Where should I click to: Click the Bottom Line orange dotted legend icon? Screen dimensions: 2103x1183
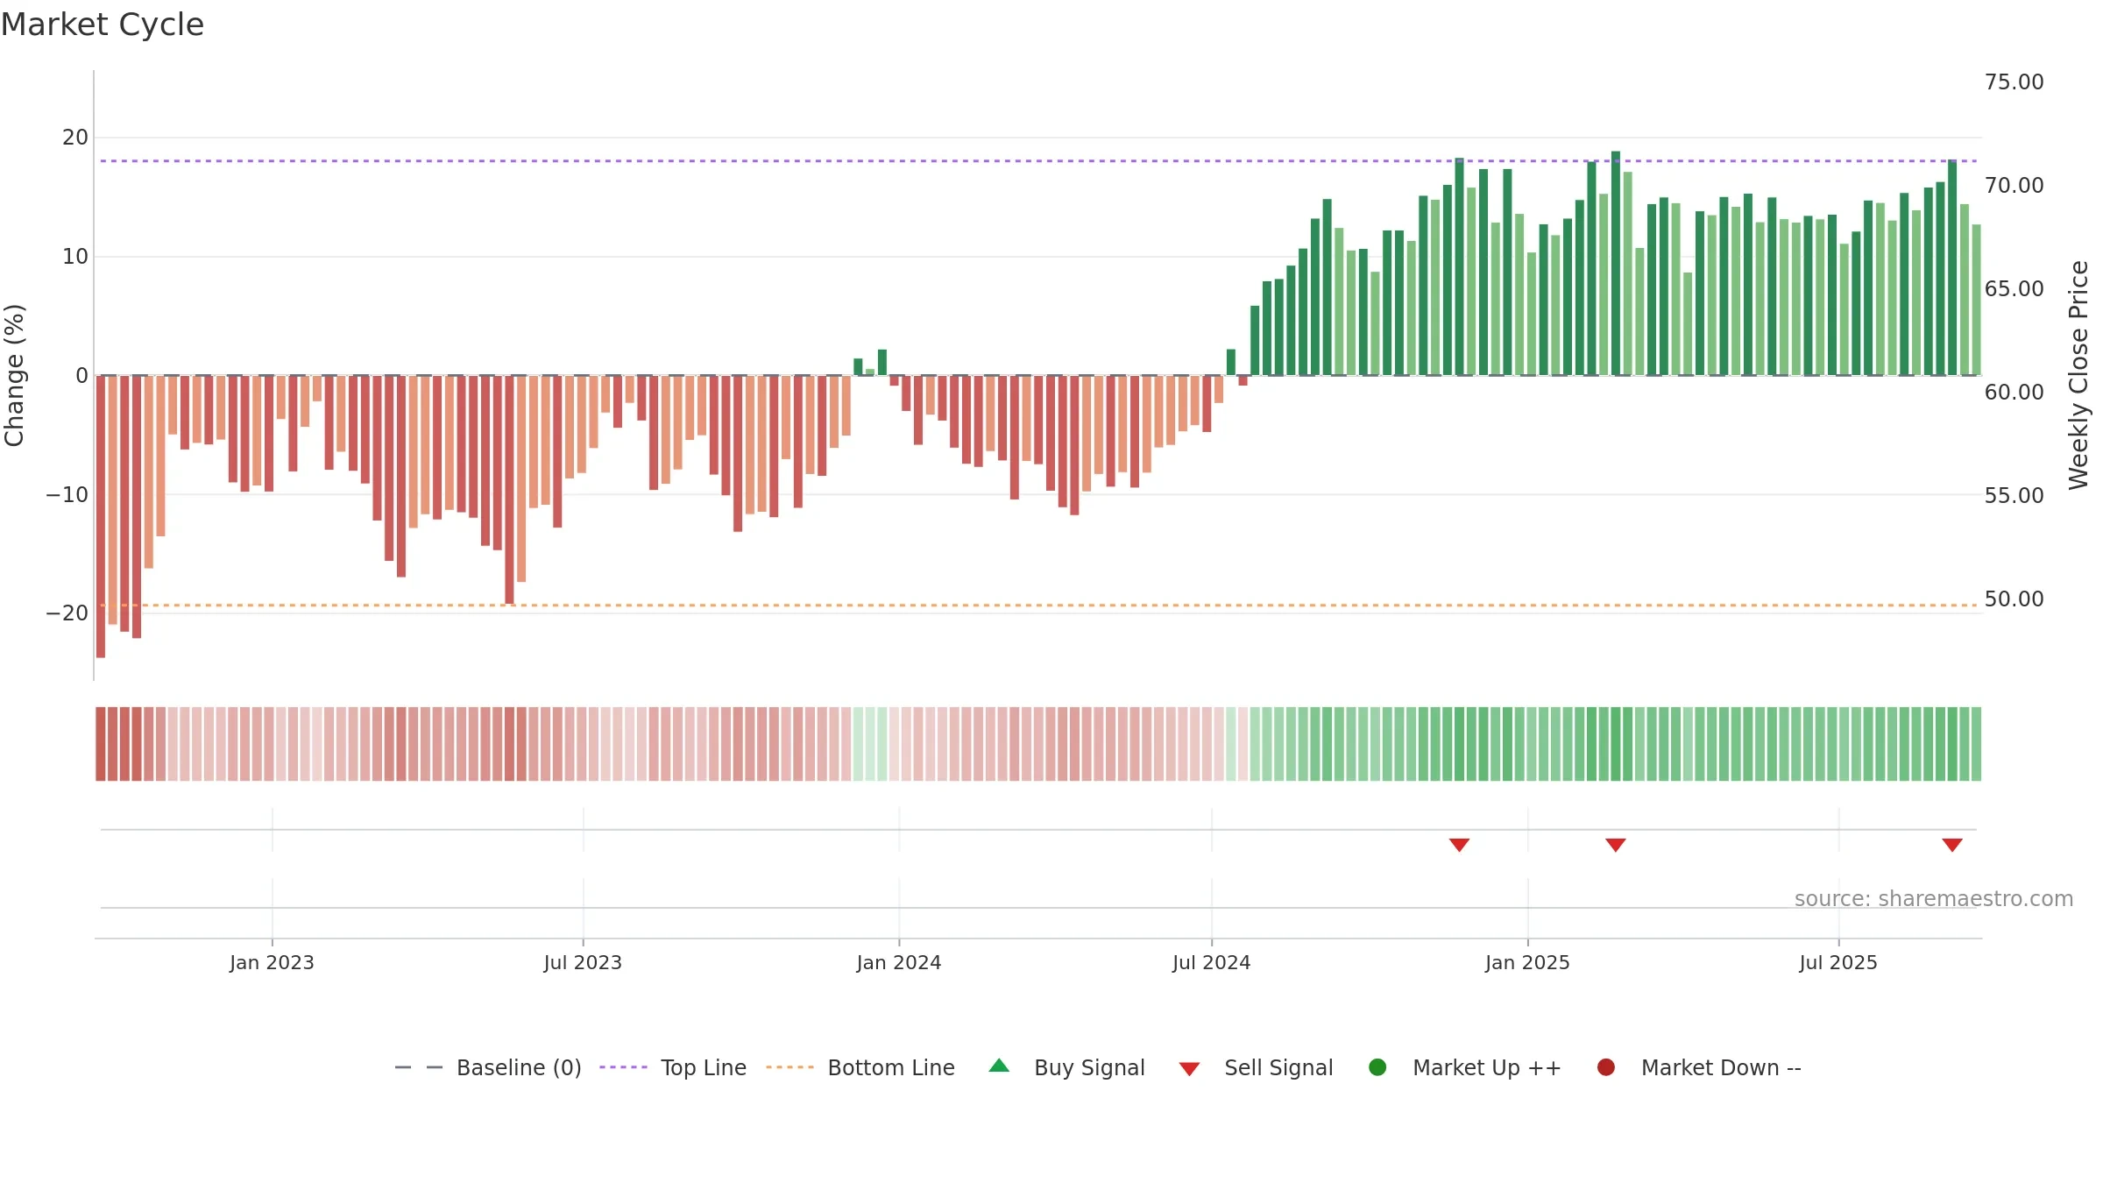pyautogui.click(x=790, y=1067)
